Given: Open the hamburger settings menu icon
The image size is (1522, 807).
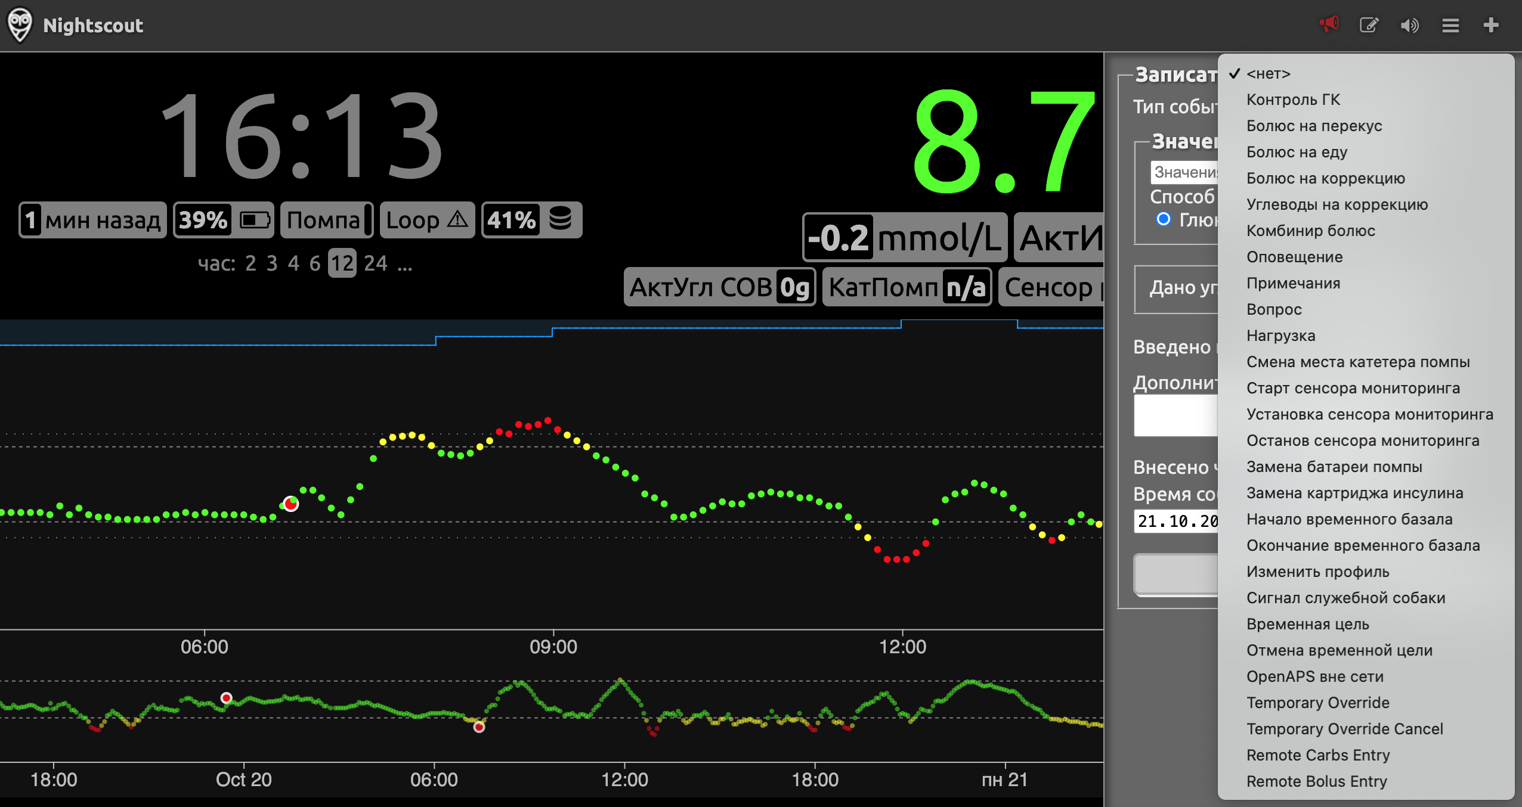Looking at the screenshot, I should (1450, 25).
